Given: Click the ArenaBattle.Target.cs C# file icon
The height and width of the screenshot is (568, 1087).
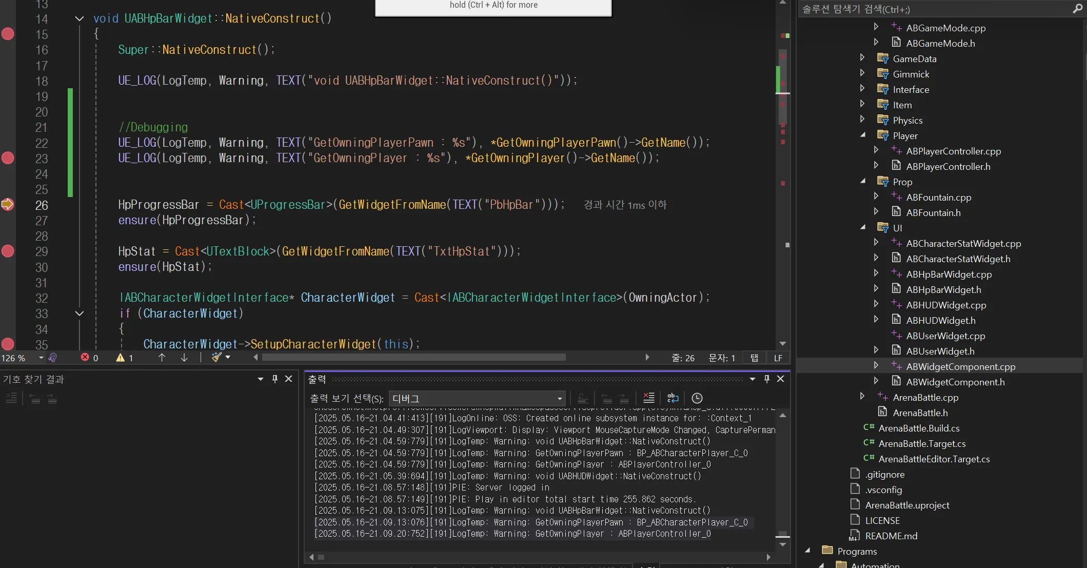Looking at the screenshot, I should (x=869, y=443).
